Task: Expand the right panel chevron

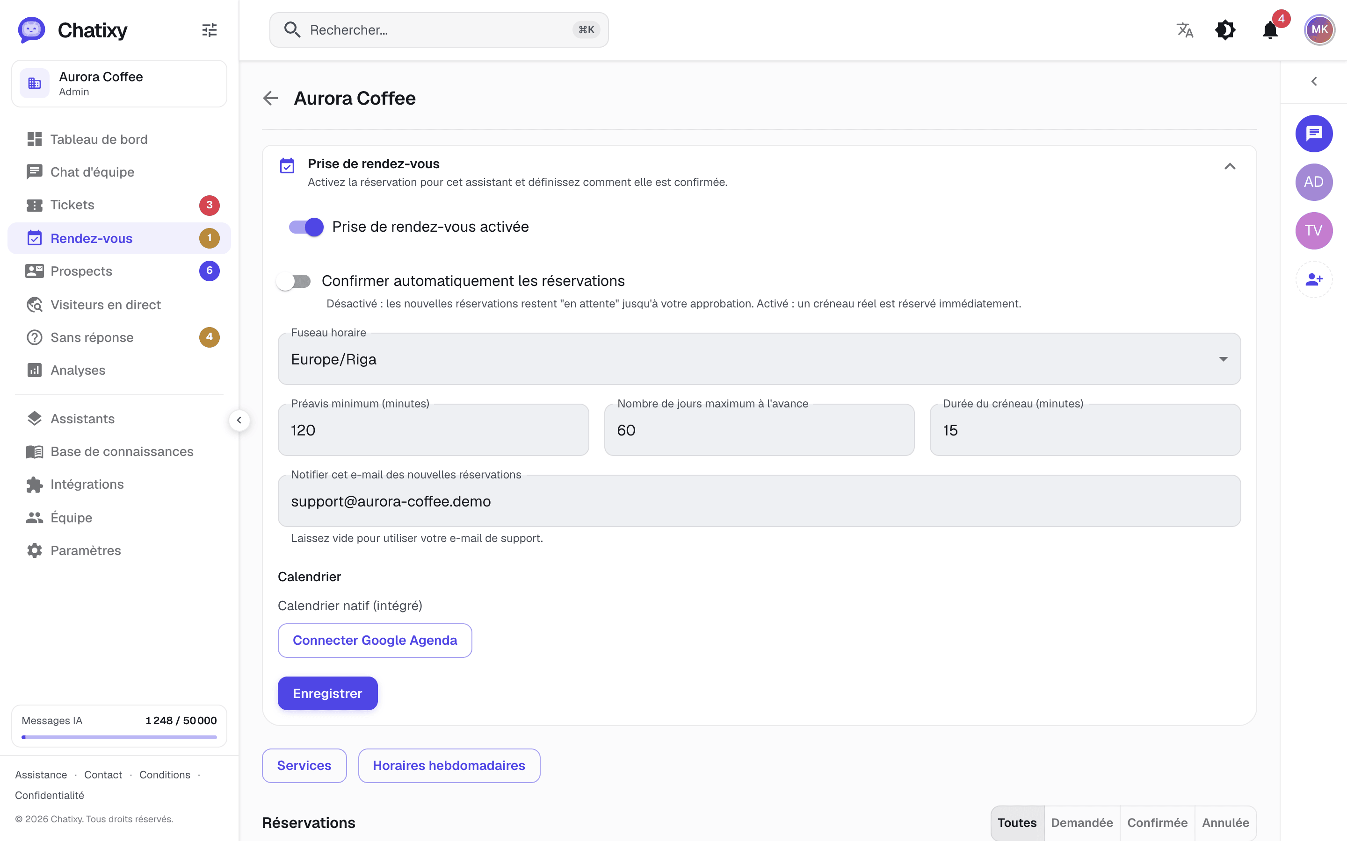Action: coord(1314,82)
